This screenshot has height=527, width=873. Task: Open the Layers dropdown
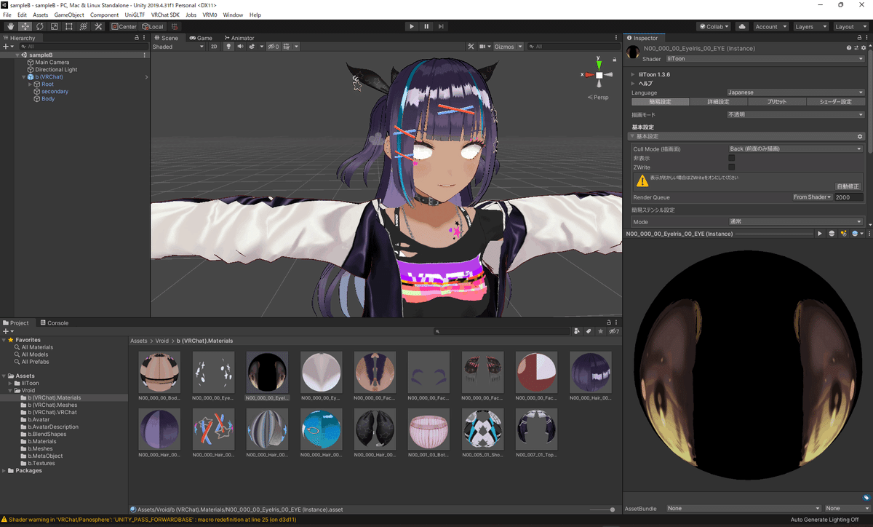(810, 26)
